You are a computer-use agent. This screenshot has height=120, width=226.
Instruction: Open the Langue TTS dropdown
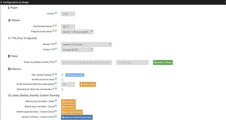tap(77, 50)
